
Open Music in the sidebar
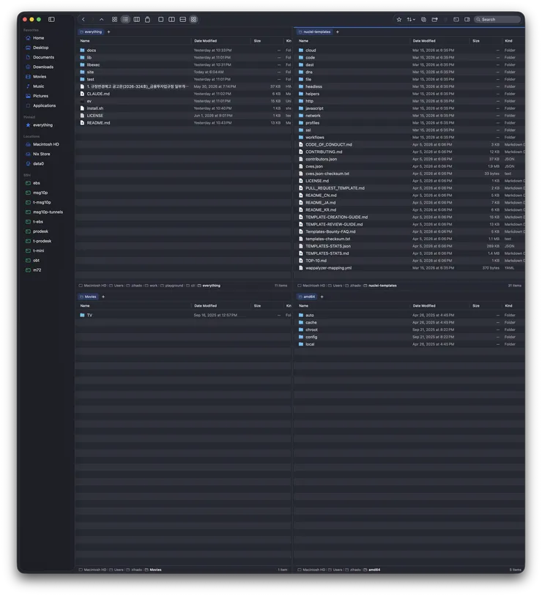[x=38, y=86]
